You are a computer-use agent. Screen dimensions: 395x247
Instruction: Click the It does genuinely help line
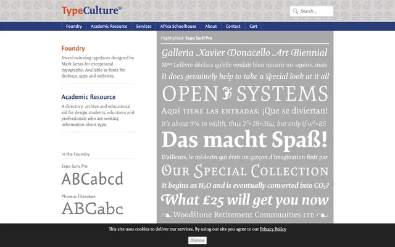pyautogui.click(x=245, y=76)
